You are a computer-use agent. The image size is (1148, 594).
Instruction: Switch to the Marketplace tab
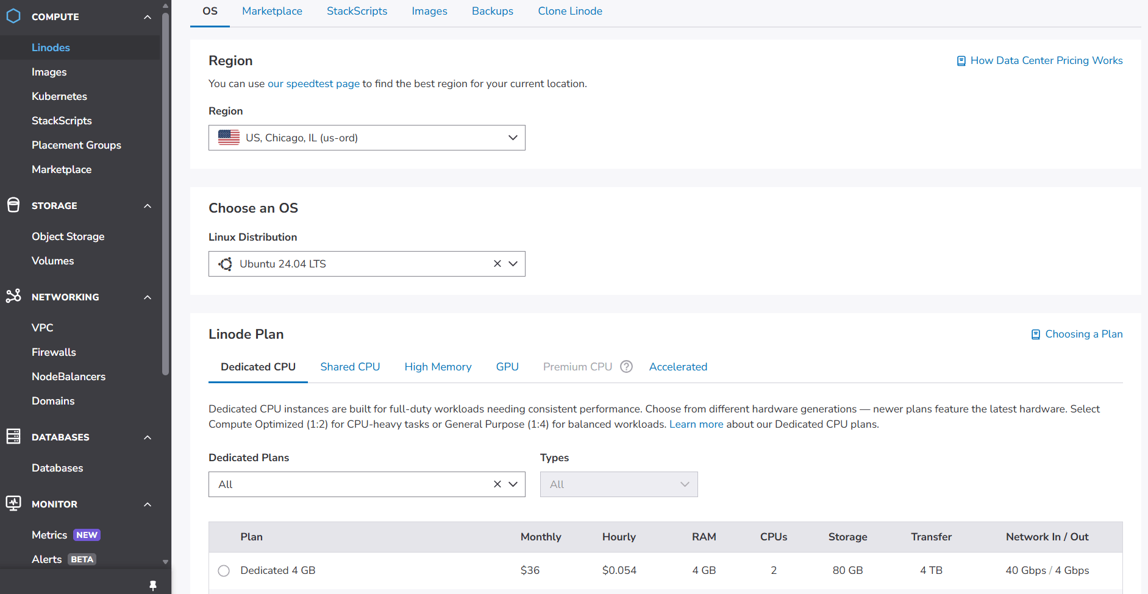272,12
